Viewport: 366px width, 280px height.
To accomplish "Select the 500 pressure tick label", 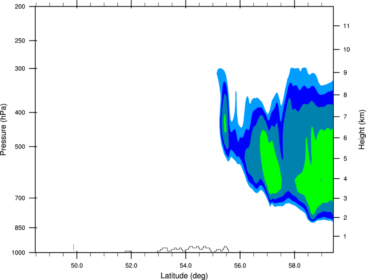I will coord(20,146).
